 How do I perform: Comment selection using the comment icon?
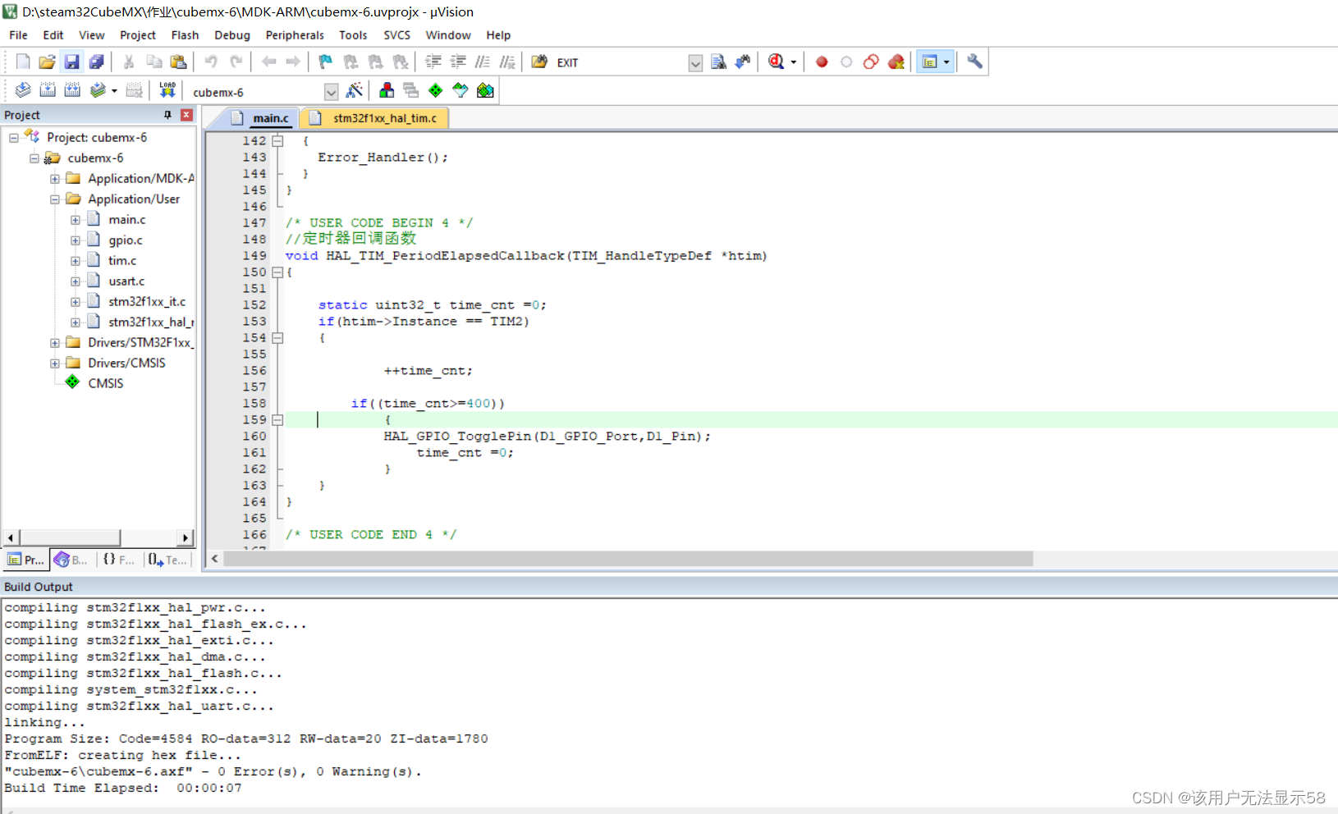(x=483, y=62)
